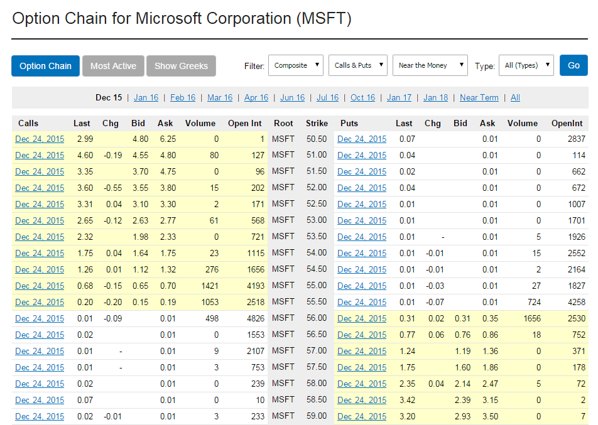Expand the Calls & Puts dropdown
598x425 pixels.
coord(357,65)
